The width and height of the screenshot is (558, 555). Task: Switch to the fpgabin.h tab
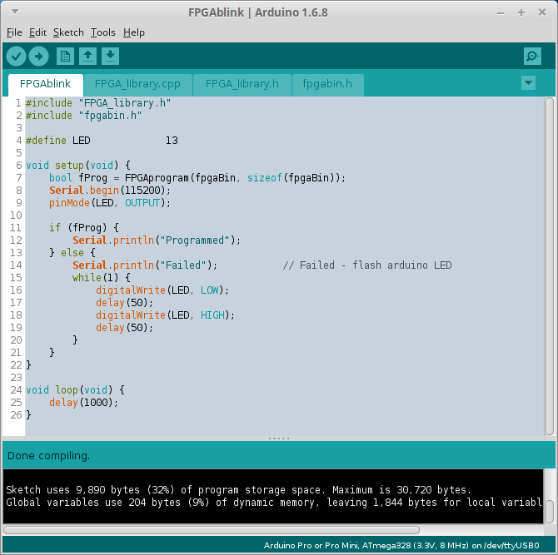[327, 84]
